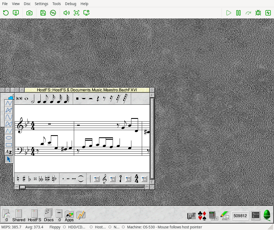Click the Discs icon on the icon bar

click(x=49, y=215)
